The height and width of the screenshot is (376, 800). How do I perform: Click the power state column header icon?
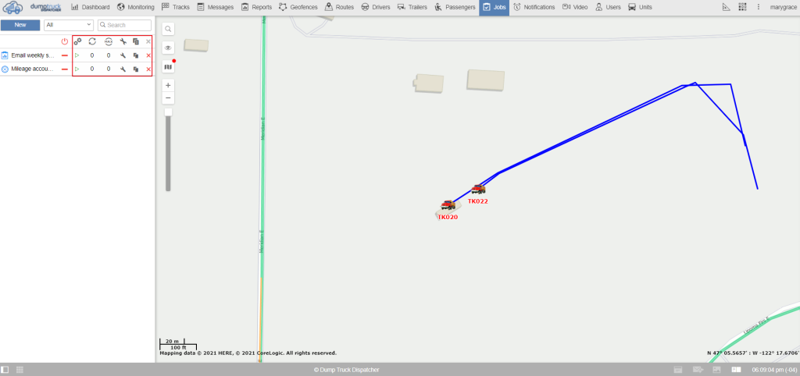pyautogui.click(x=65, y=41)
